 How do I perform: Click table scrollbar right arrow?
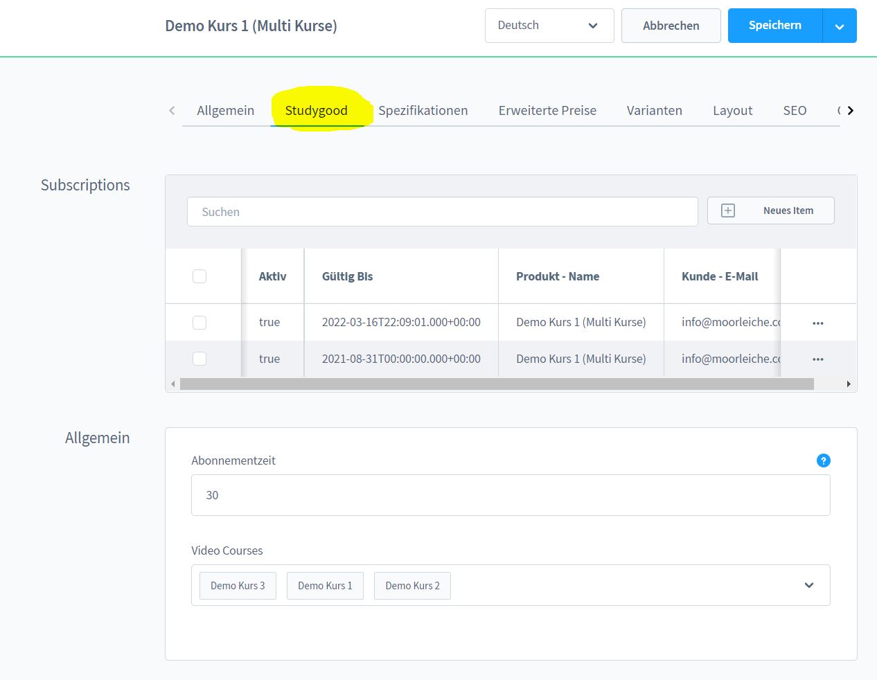point(849,384)
